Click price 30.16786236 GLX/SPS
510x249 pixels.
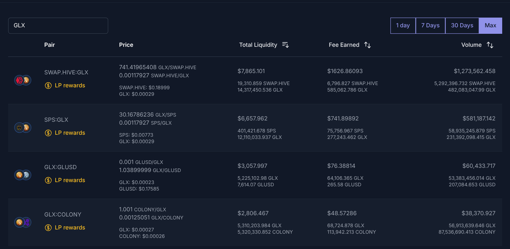[x=147, y=115]
